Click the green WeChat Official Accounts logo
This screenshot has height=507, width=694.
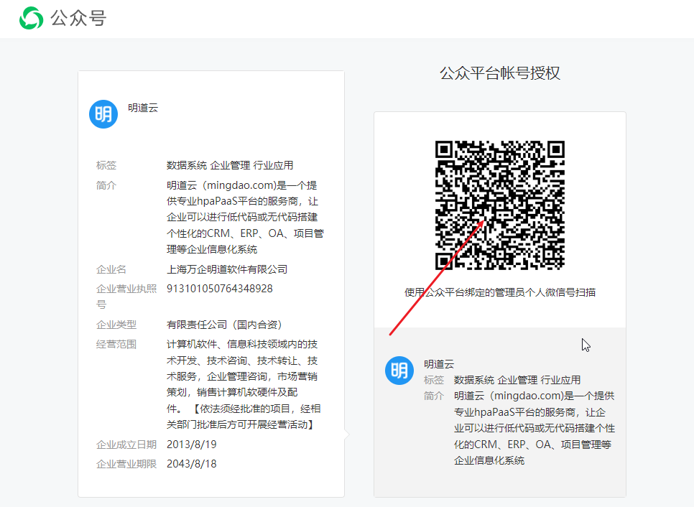click(x=31, y=18)
